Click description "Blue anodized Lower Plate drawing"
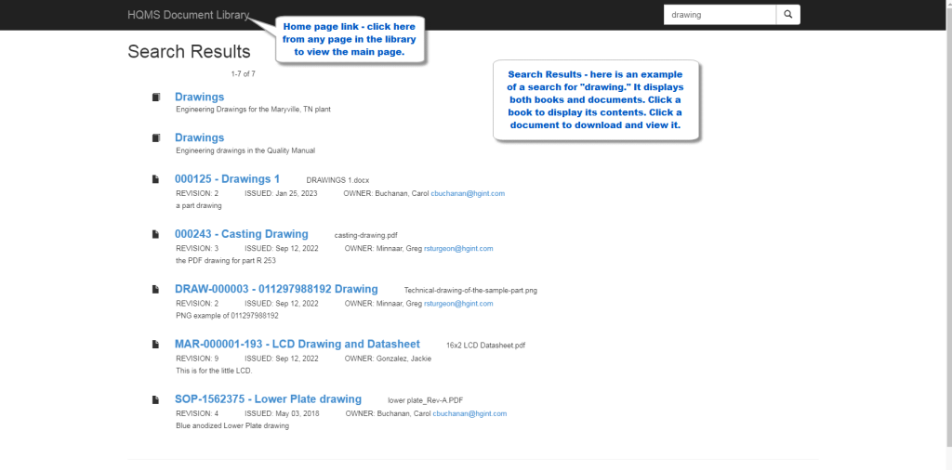The image size is (952, 470). click(232, 425)
